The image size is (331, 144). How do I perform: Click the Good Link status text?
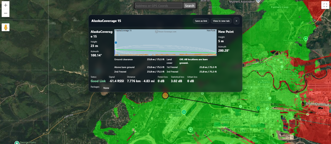(98, 81)
